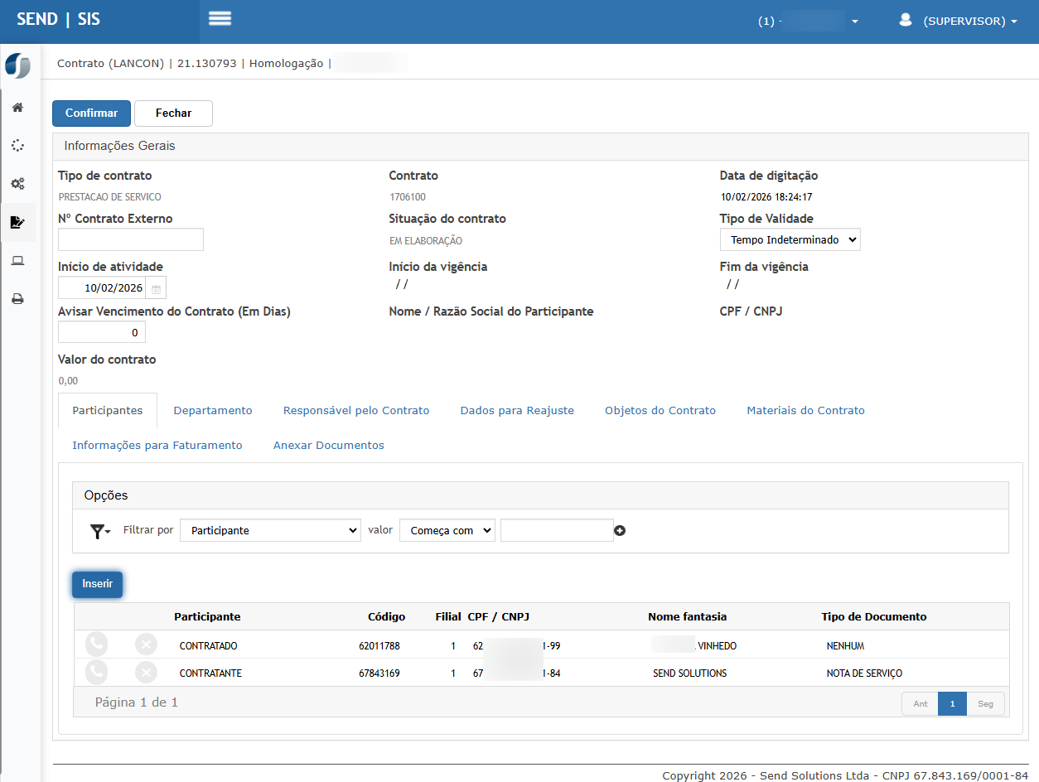The image size is (1039, 782).
Task: Remove CONTRATANTE participant with X icon
Action: (146, 673)
